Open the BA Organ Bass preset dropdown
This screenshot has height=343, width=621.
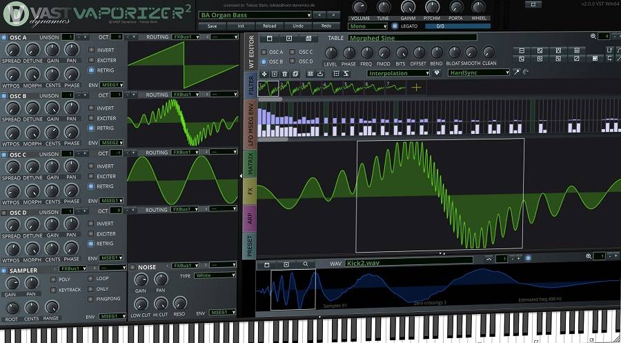click(255, 14)
